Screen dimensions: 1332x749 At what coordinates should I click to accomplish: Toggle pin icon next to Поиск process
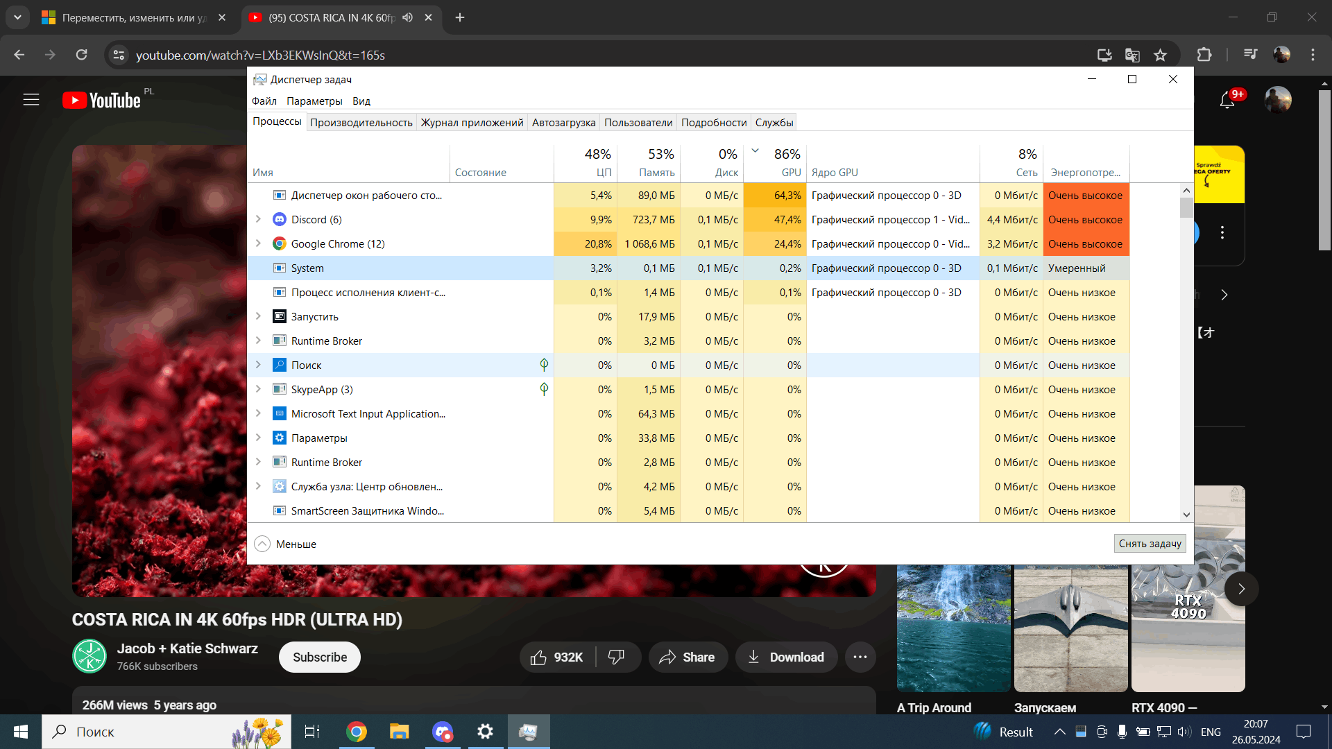[x=545, y=364]
